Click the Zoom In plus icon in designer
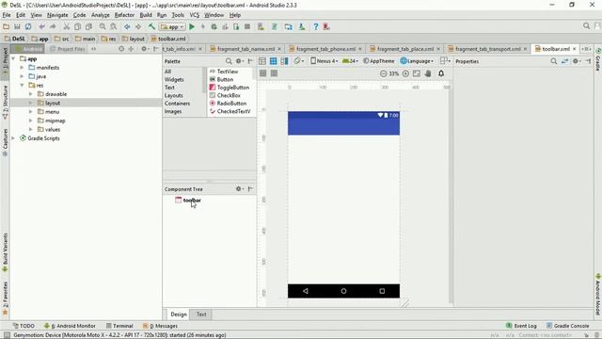 point(405,73)
